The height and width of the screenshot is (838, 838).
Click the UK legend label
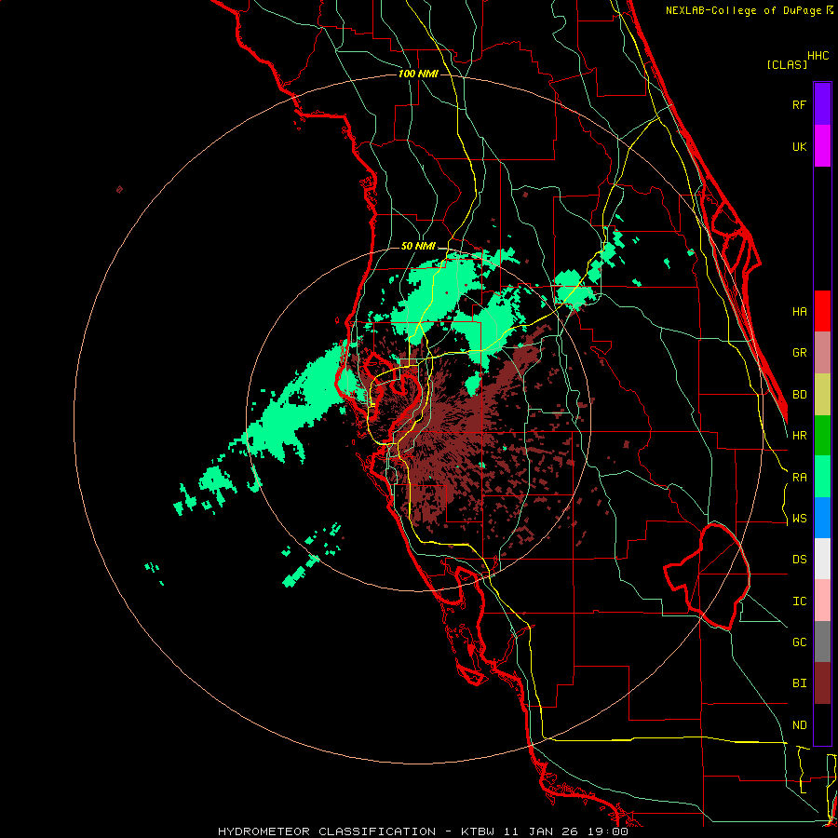[799, 146]
